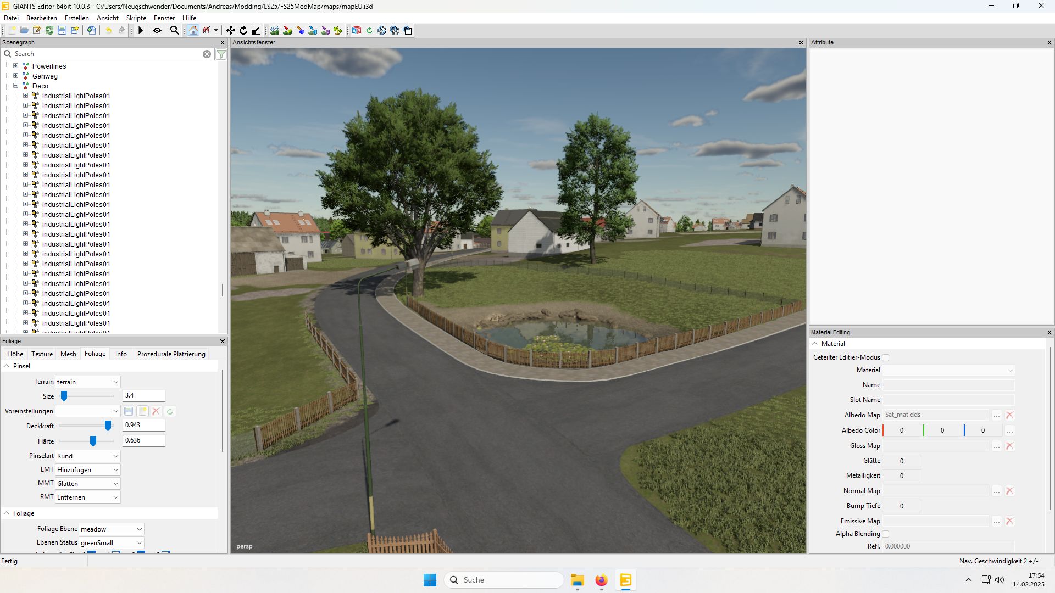The image size is (1055, 593).
Task: Click the Albedo Map browse button
Action: (997, 415)
